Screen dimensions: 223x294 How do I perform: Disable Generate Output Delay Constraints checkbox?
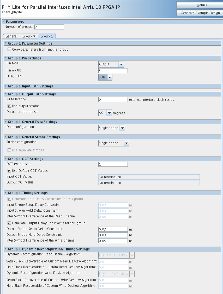(x=9, y=223)
